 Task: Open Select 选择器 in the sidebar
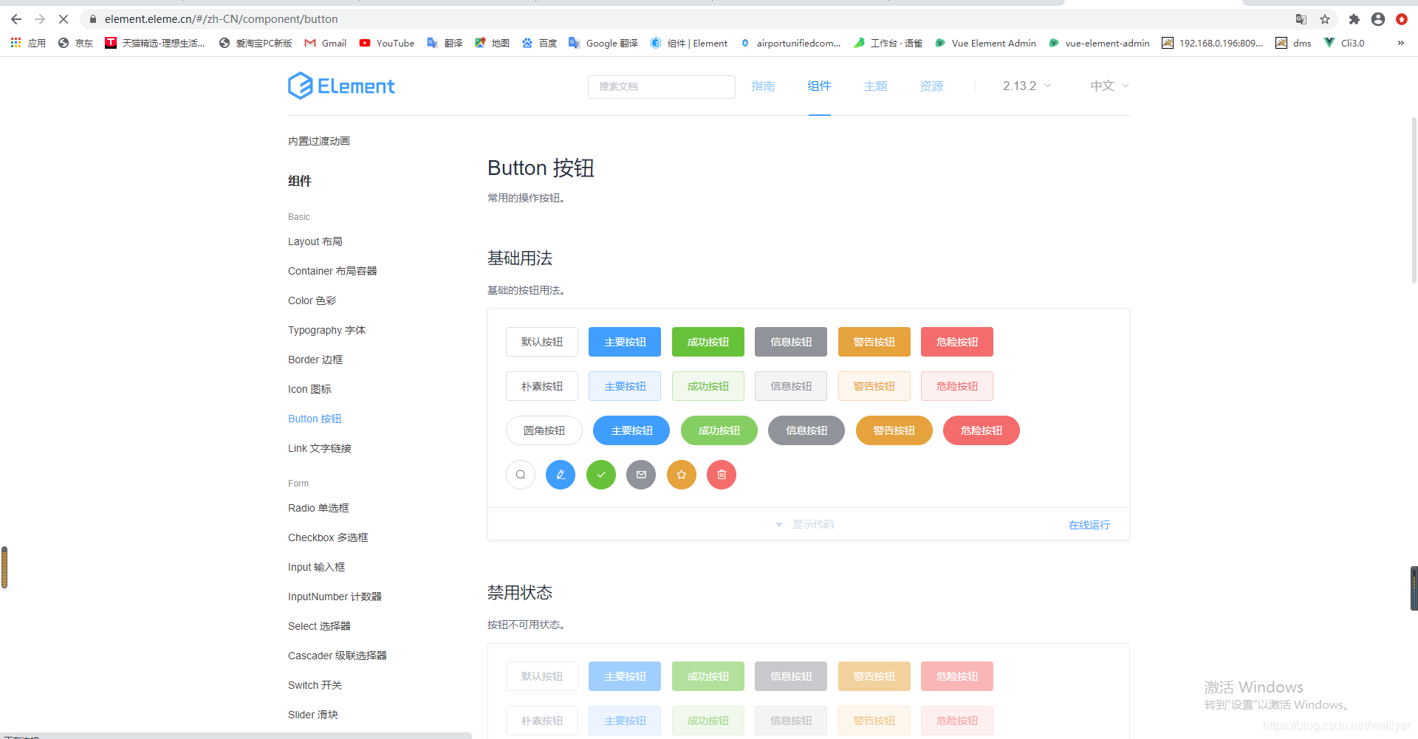[x=319, y=626]
